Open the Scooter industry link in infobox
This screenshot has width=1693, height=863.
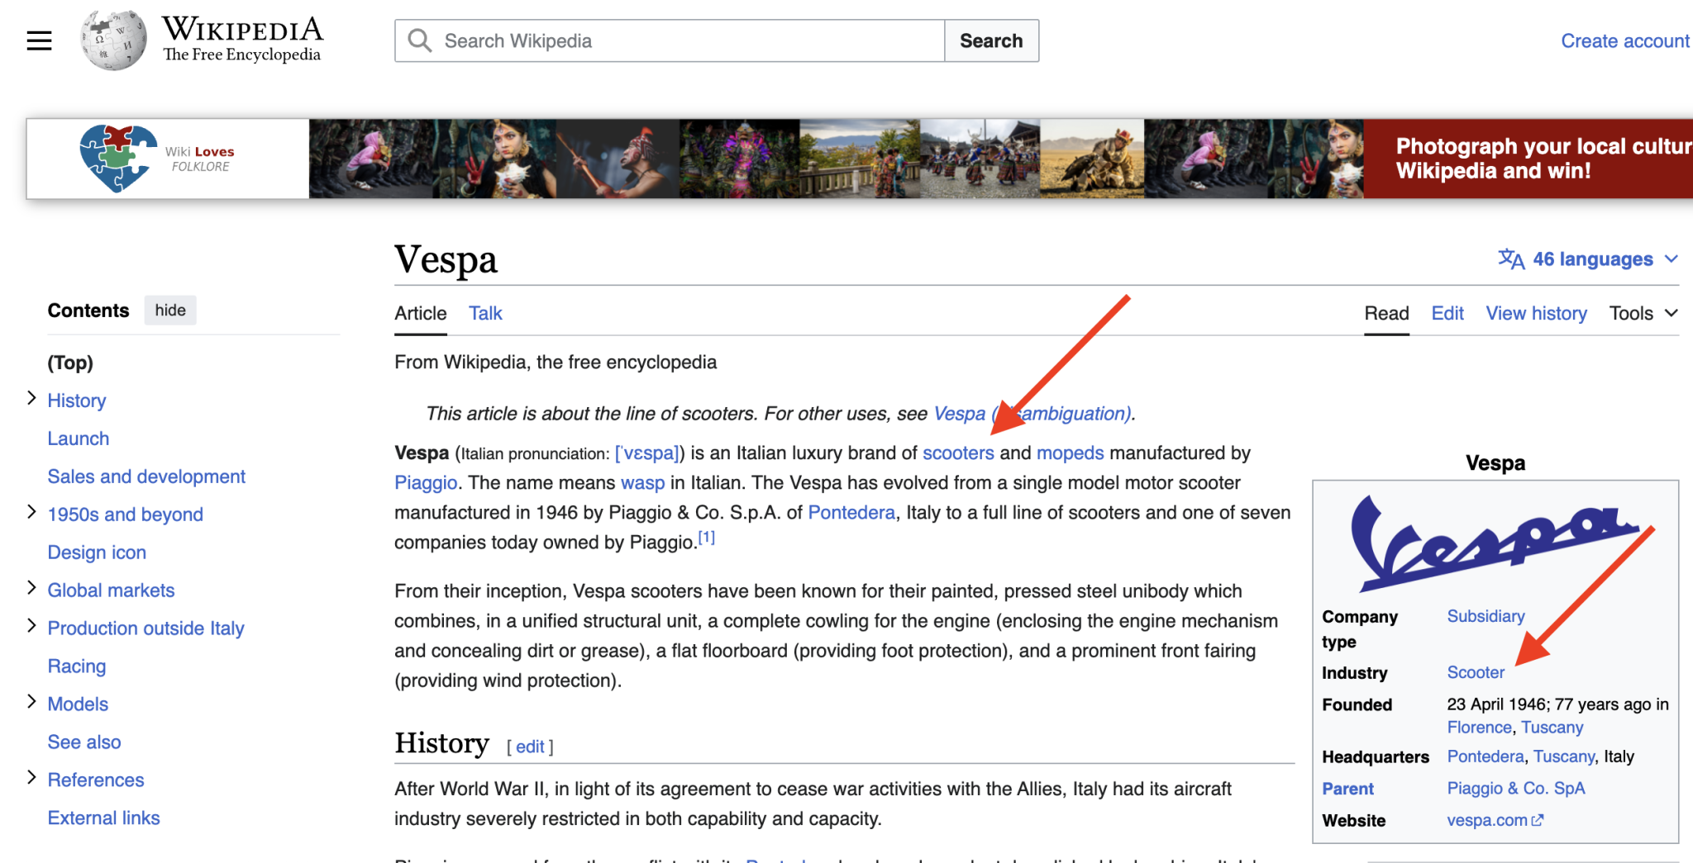(1476, 673)
